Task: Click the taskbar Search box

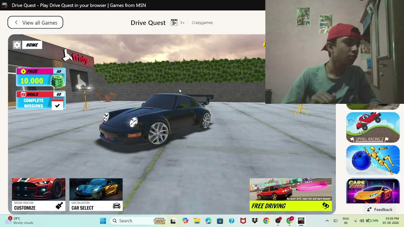Action: (139, 221)
